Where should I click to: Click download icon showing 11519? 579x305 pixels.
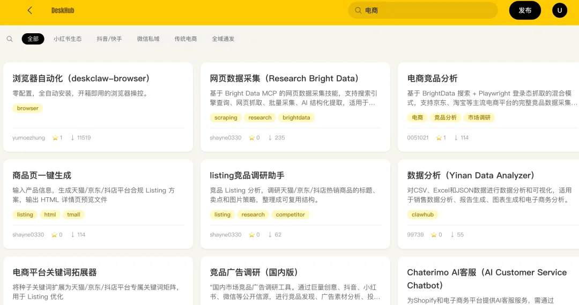click(x=72, y=138)
